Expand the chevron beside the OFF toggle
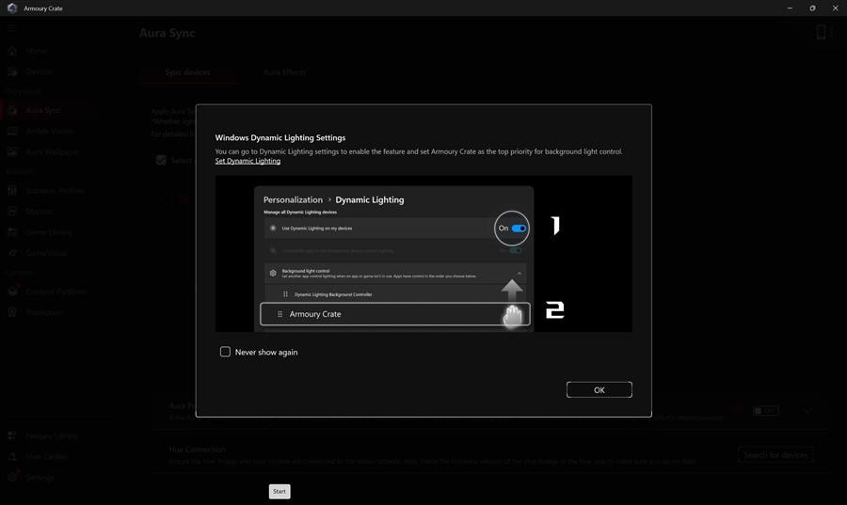 coord(807,411)
